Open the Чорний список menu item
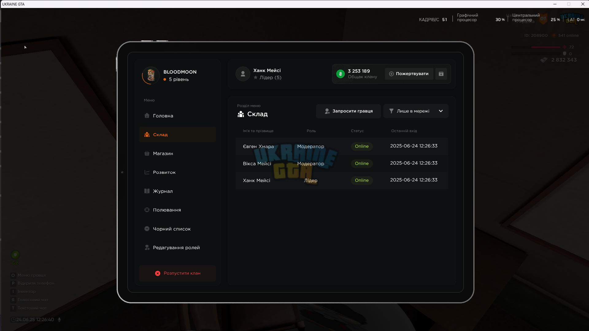 [x=178, y=229]
